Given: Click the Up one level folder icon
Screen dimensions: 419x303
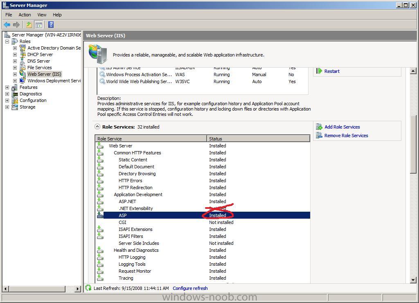Looking at the screenshot, I should click(x=29, y=25).
